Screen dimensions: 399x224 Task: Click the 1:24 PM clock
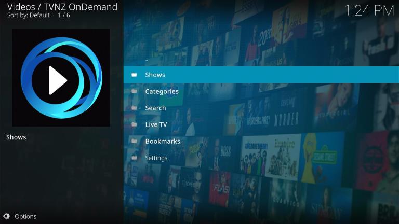click(369, 11)
